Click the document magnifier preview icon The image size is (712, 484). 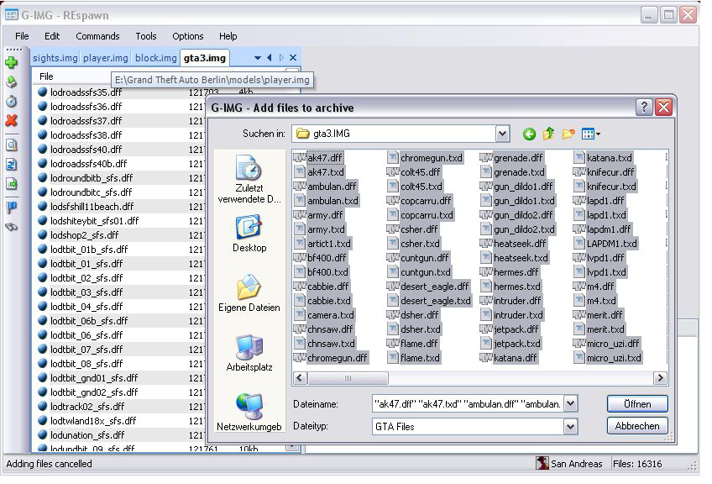12,145
